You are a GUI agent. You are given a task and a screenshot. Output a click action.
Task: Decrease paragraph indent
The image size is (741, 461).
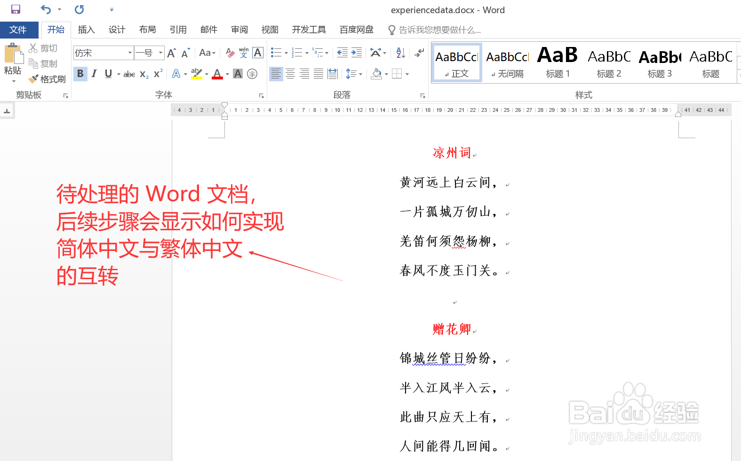point(343,53)
